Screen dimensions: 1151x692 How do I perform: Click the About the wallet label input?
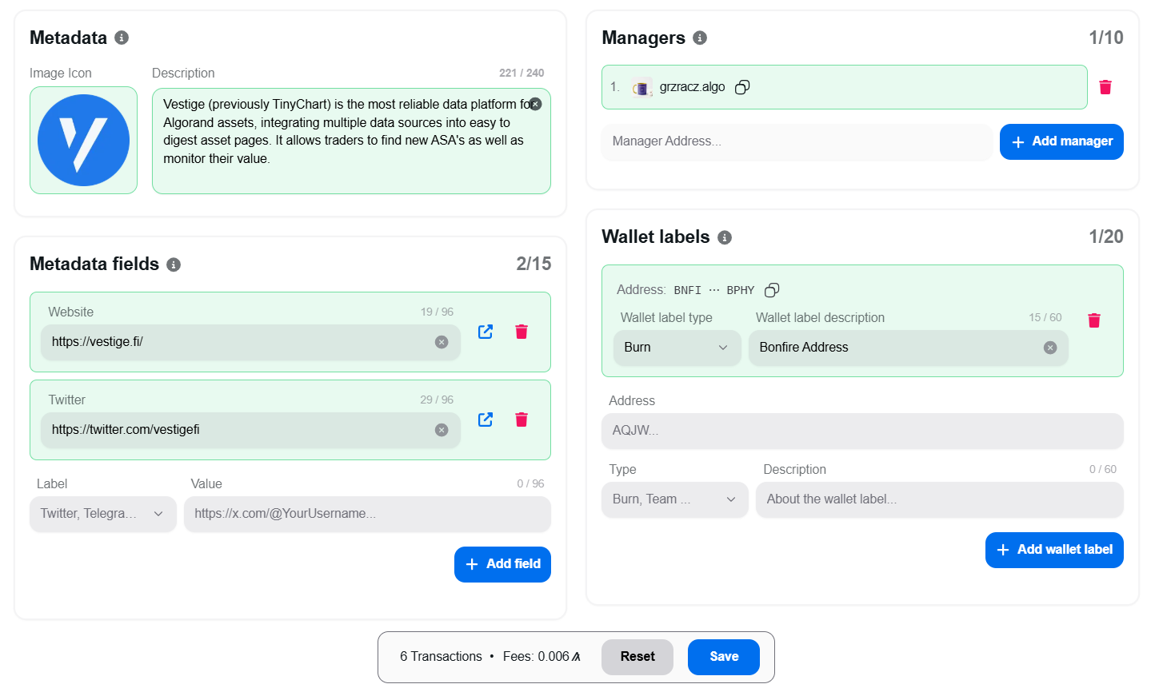pos(939,499)
